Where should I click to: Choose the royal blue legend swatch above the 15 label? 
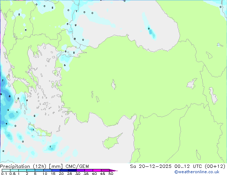tap(56, 170)
